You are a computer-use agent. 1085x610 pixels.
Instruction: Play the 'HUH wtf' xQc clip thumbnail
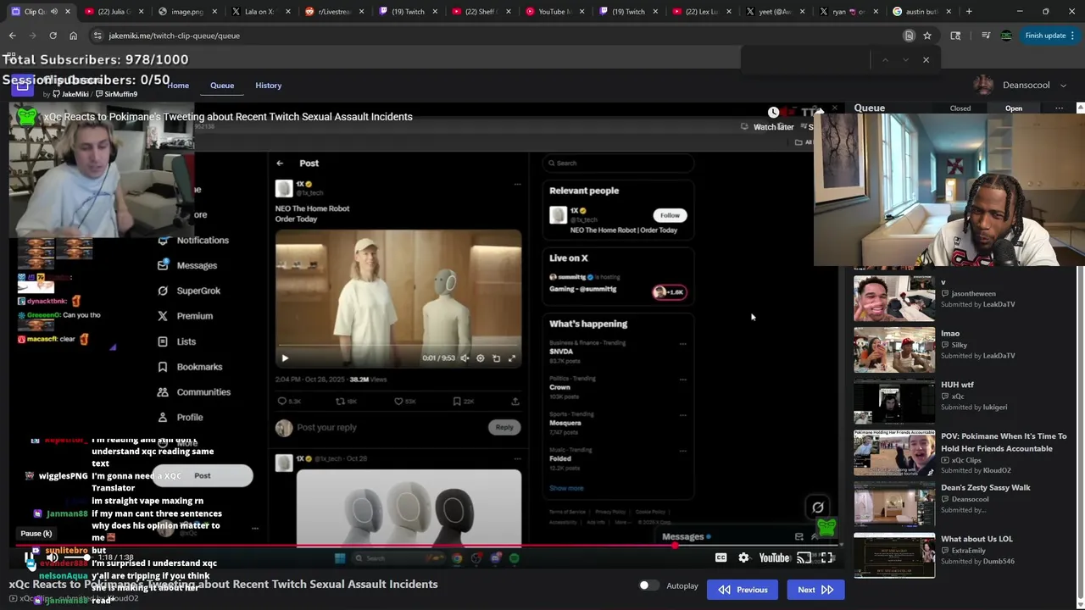tap(894, 402)
